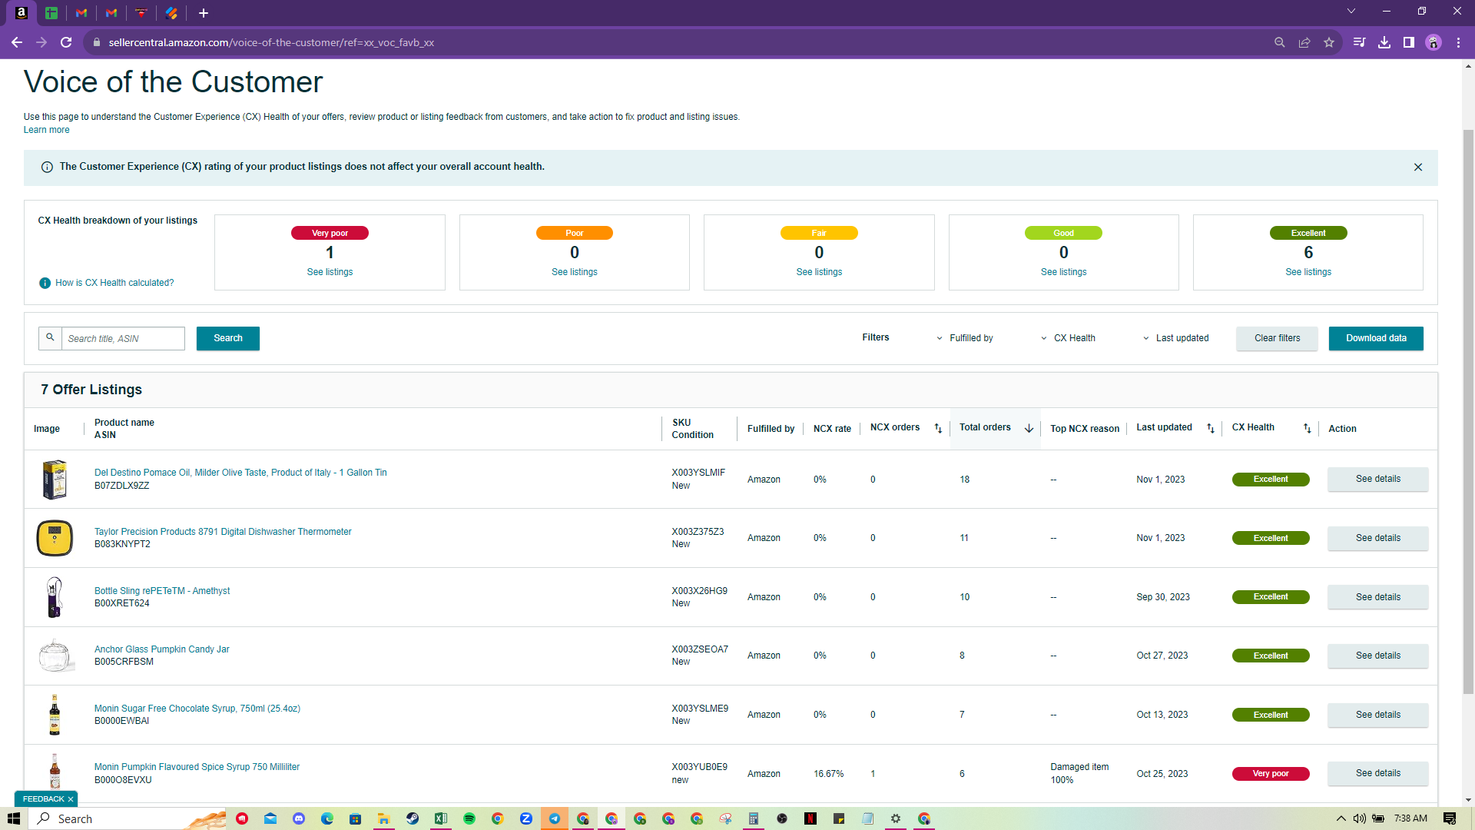See details for Monin Pumpkin Spice Syrup
Image resolution: width=1475 pixels, height=830 pixels.
point(1377,773)
